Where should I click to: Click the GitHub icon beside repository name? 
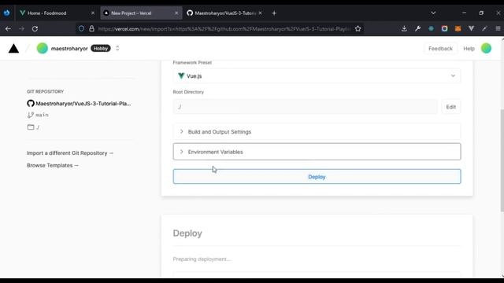tap(31, 103)
